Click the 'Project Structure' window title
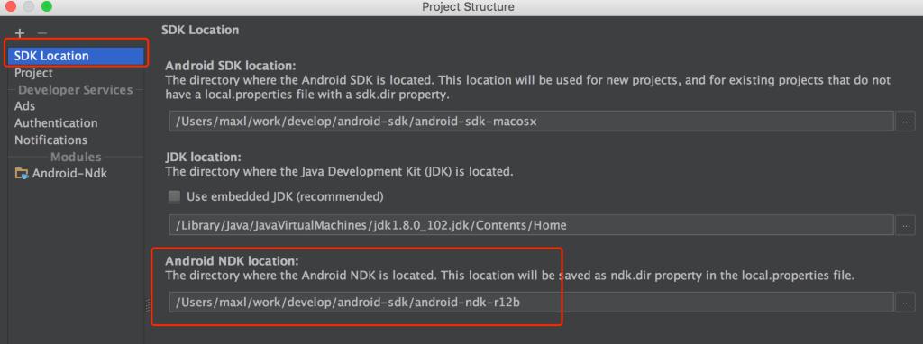 point(468,7)
